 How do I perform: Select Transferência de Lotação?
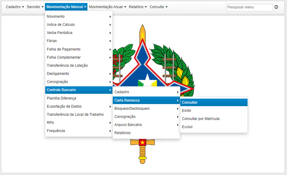coord(79,65)
